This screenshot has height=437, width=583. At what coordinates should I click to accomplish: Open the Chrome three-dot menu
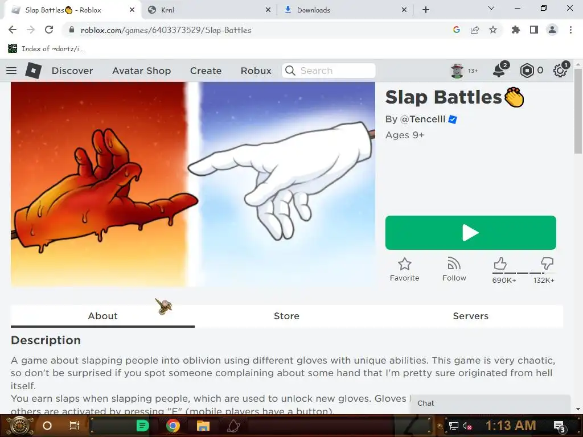click(570, 30)
